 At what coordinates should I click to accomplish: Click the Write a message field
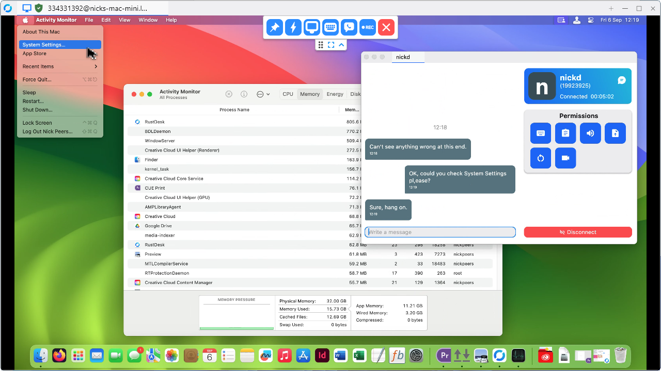[x=440, y=232]
